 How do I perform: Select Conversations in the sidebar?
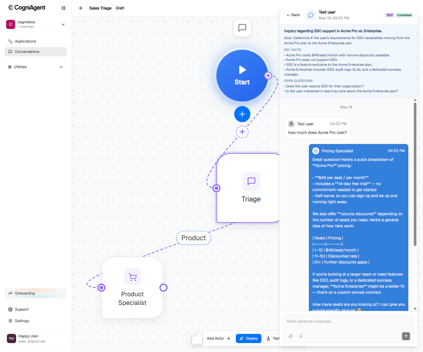click(x=36, y=52)
